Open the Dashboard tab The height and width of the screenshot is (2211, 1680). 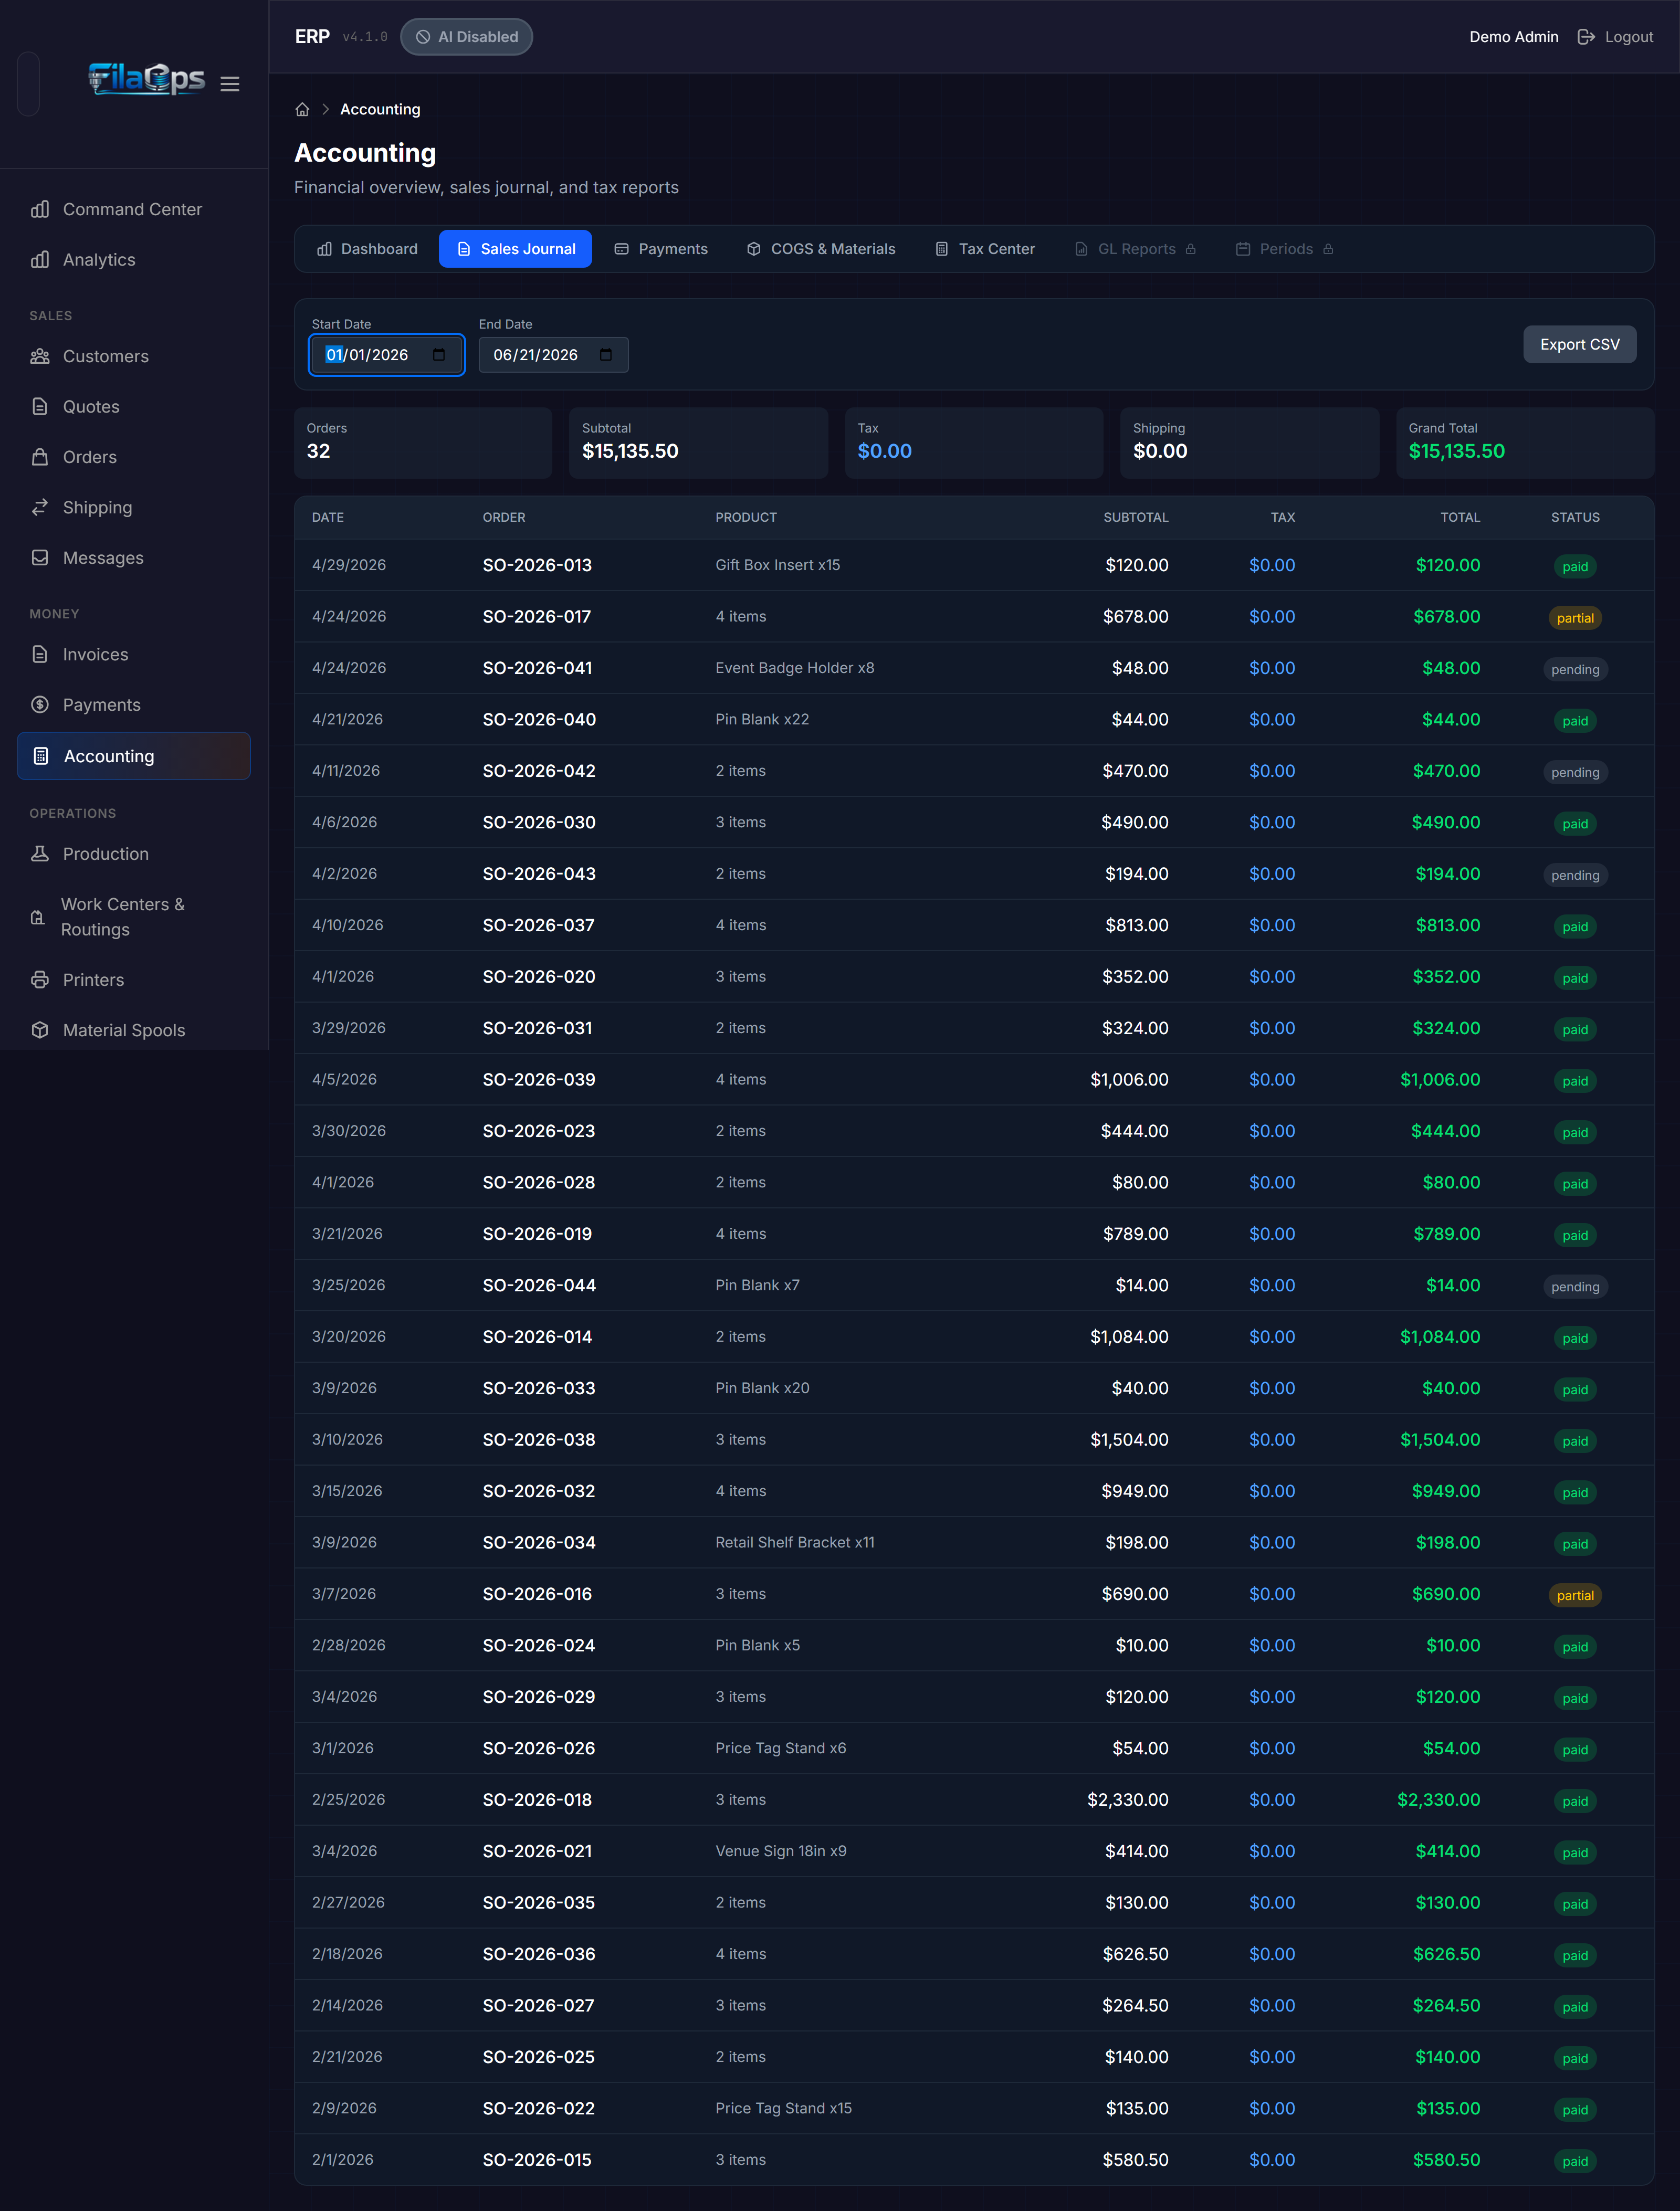click(367, 249)
